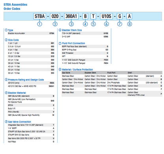Select the 'NPT' fluid port row

tap(85, 56)
